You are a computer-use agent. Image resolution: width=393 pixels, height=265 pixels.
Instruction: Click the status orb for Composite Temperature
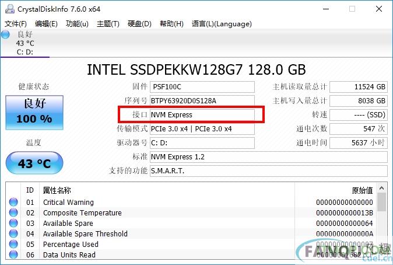click(13, 212)
